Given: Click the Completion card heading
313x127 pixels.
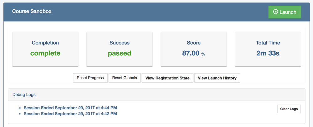Looking at the screenshot, I should (x=45, y=43).
